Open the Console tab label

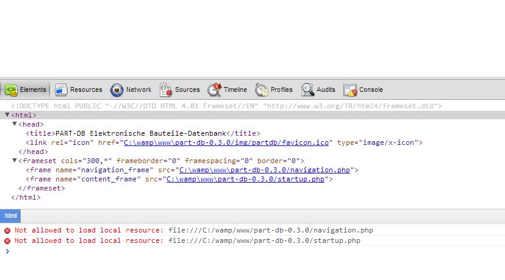click(371, 89)
